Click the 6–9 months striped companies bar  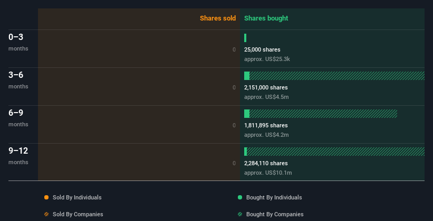(x=323, y=114)
